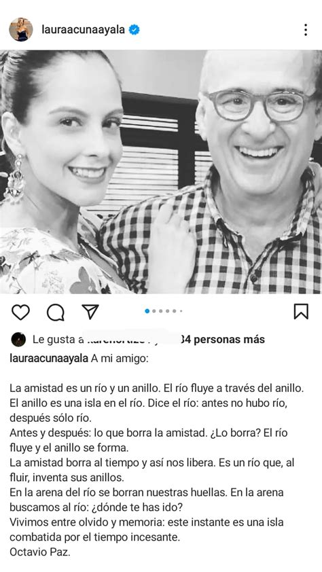Open the 'personas más' likes list

[x=229, y=340]
